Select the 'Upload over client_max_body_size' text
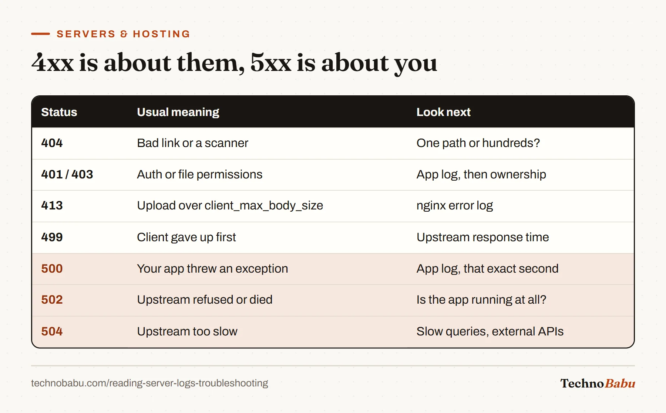 tap(230, 205)
